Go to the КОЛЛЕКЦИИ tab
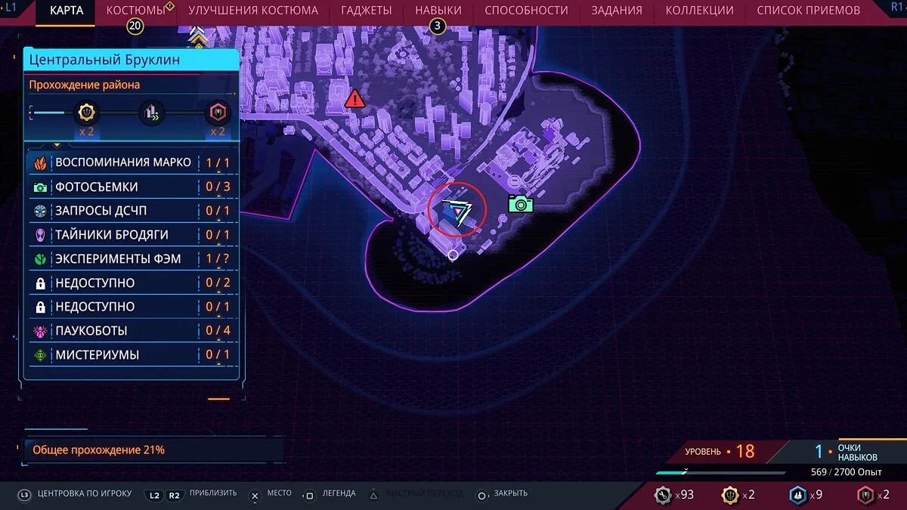This screenshot has width=907, height=510. pos(699,11)
